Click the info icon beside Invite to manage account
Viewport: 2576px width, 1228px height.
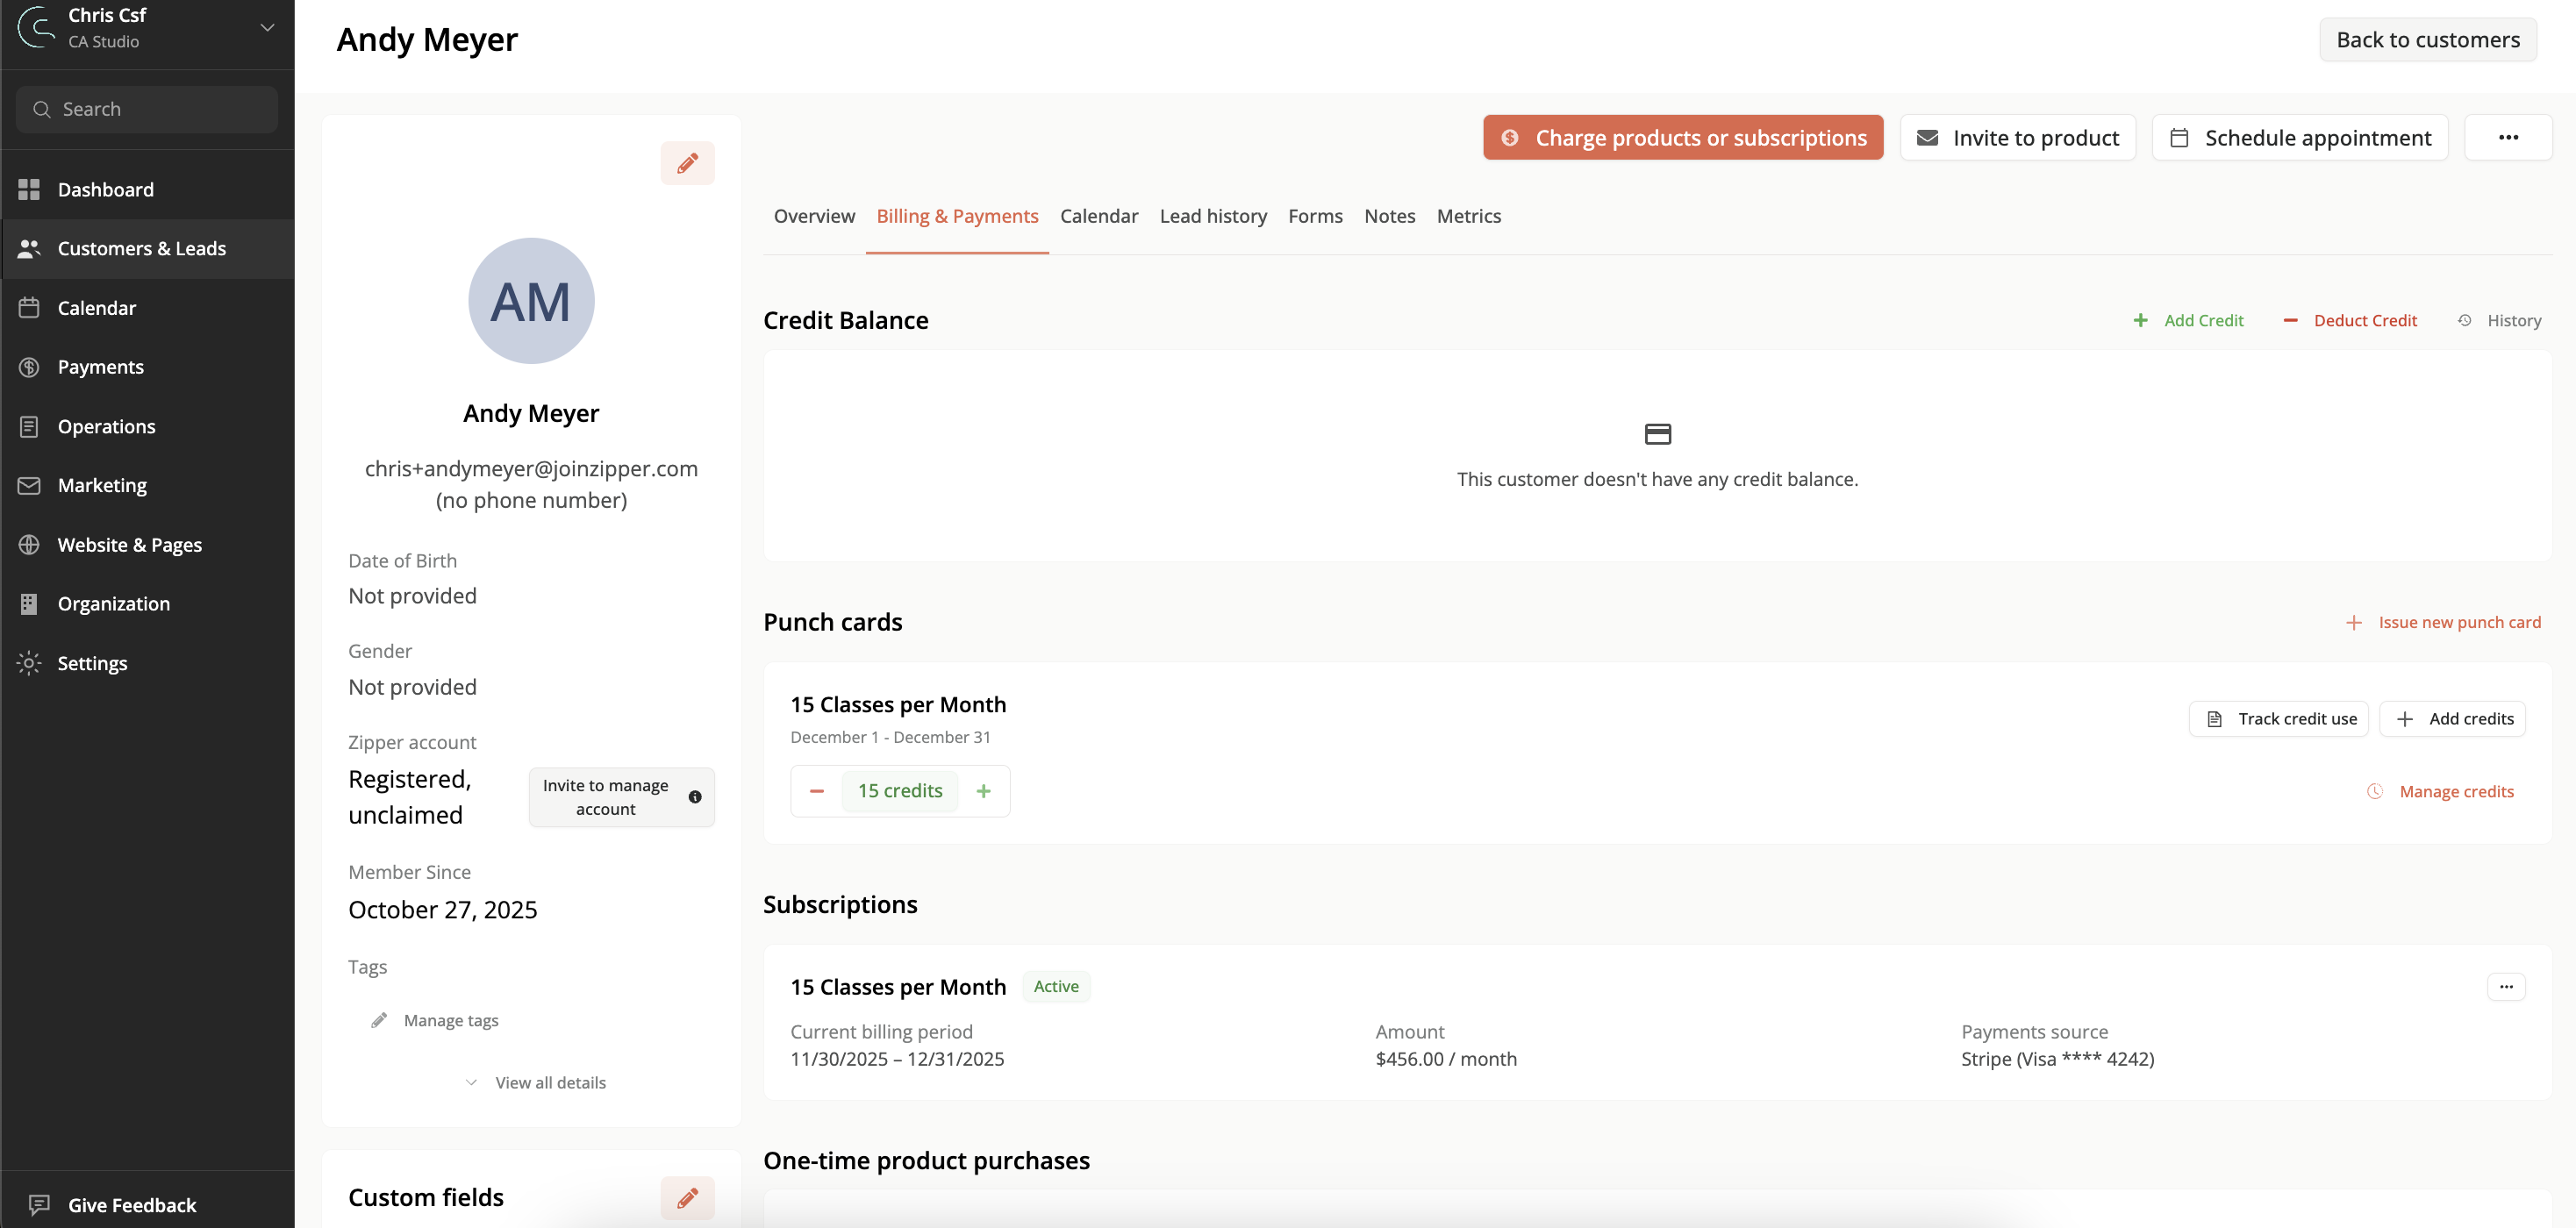click(695, 797)
